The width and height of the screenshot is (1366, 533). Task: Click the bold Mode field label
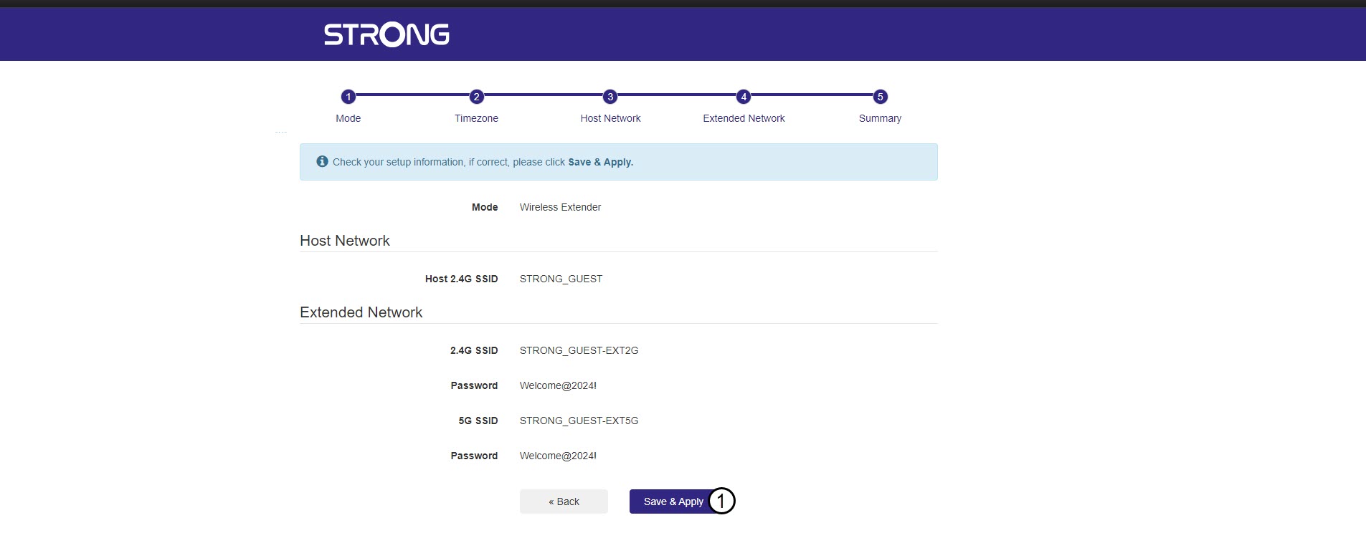pos(485,207)
